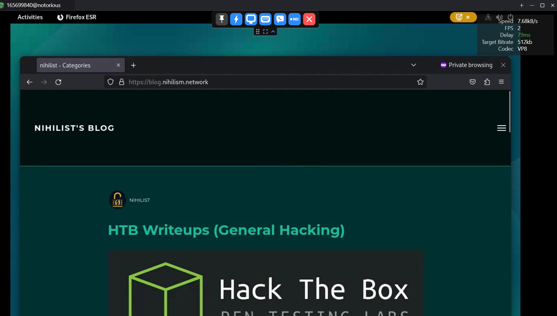View site security lock information
The width and height of the screenshot is (557, 316).
coord(122,82)
